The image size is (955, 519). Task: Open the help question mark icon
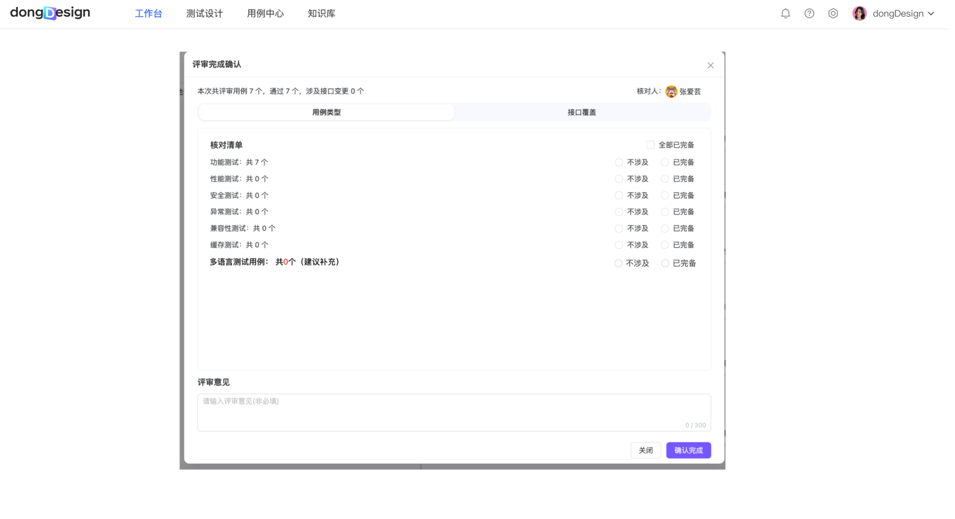click(x=809, y=14)
